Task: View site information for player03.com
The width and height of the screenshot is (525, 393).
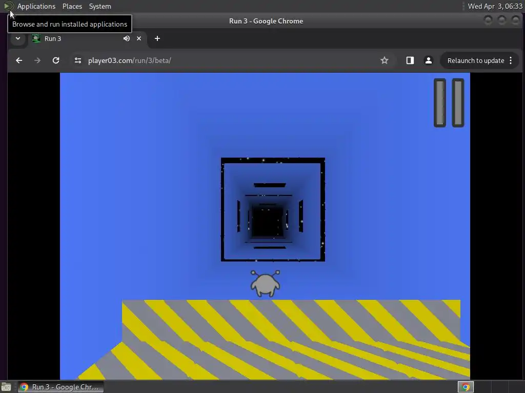Action: 78,60
